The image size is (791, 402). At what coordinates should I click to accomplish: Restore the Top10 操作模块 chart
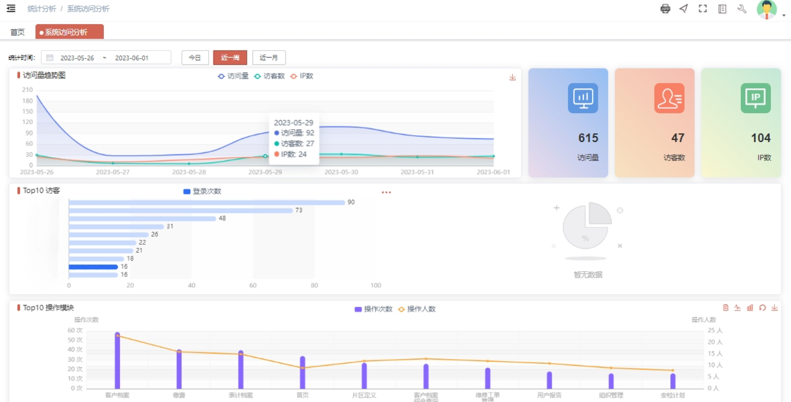762,308
